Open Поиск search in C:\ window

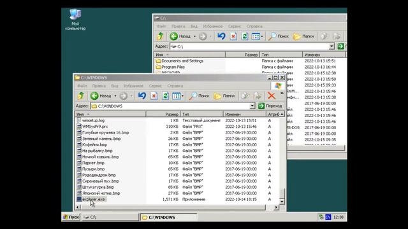coord(279,36)
